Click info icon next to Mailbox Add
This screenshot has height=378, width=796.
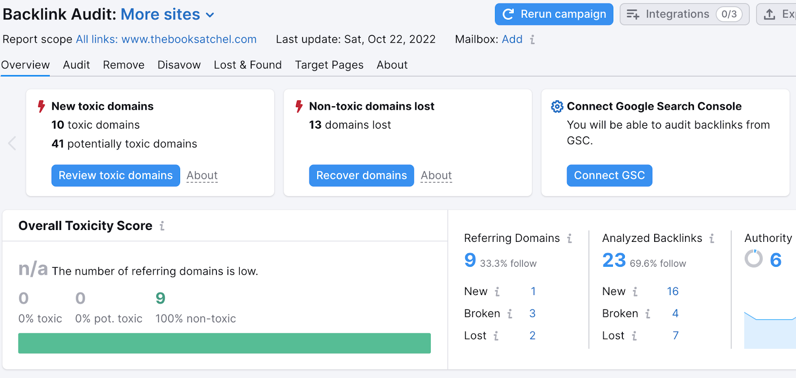pos(532,40)
